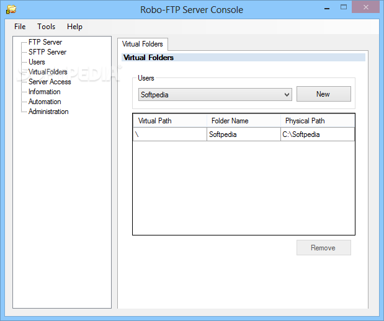The image size is (384, 321).
Task: Select SFTP Server in the tree
Action: coord(47,52)
